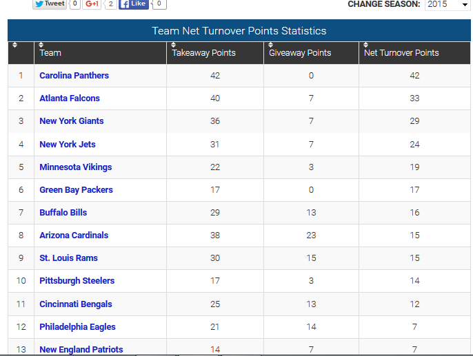Select Arizona Cardinals giveaway points 23
Viewport: 473px width, 356px height.
pyautogui.click(x=312, y=235)
